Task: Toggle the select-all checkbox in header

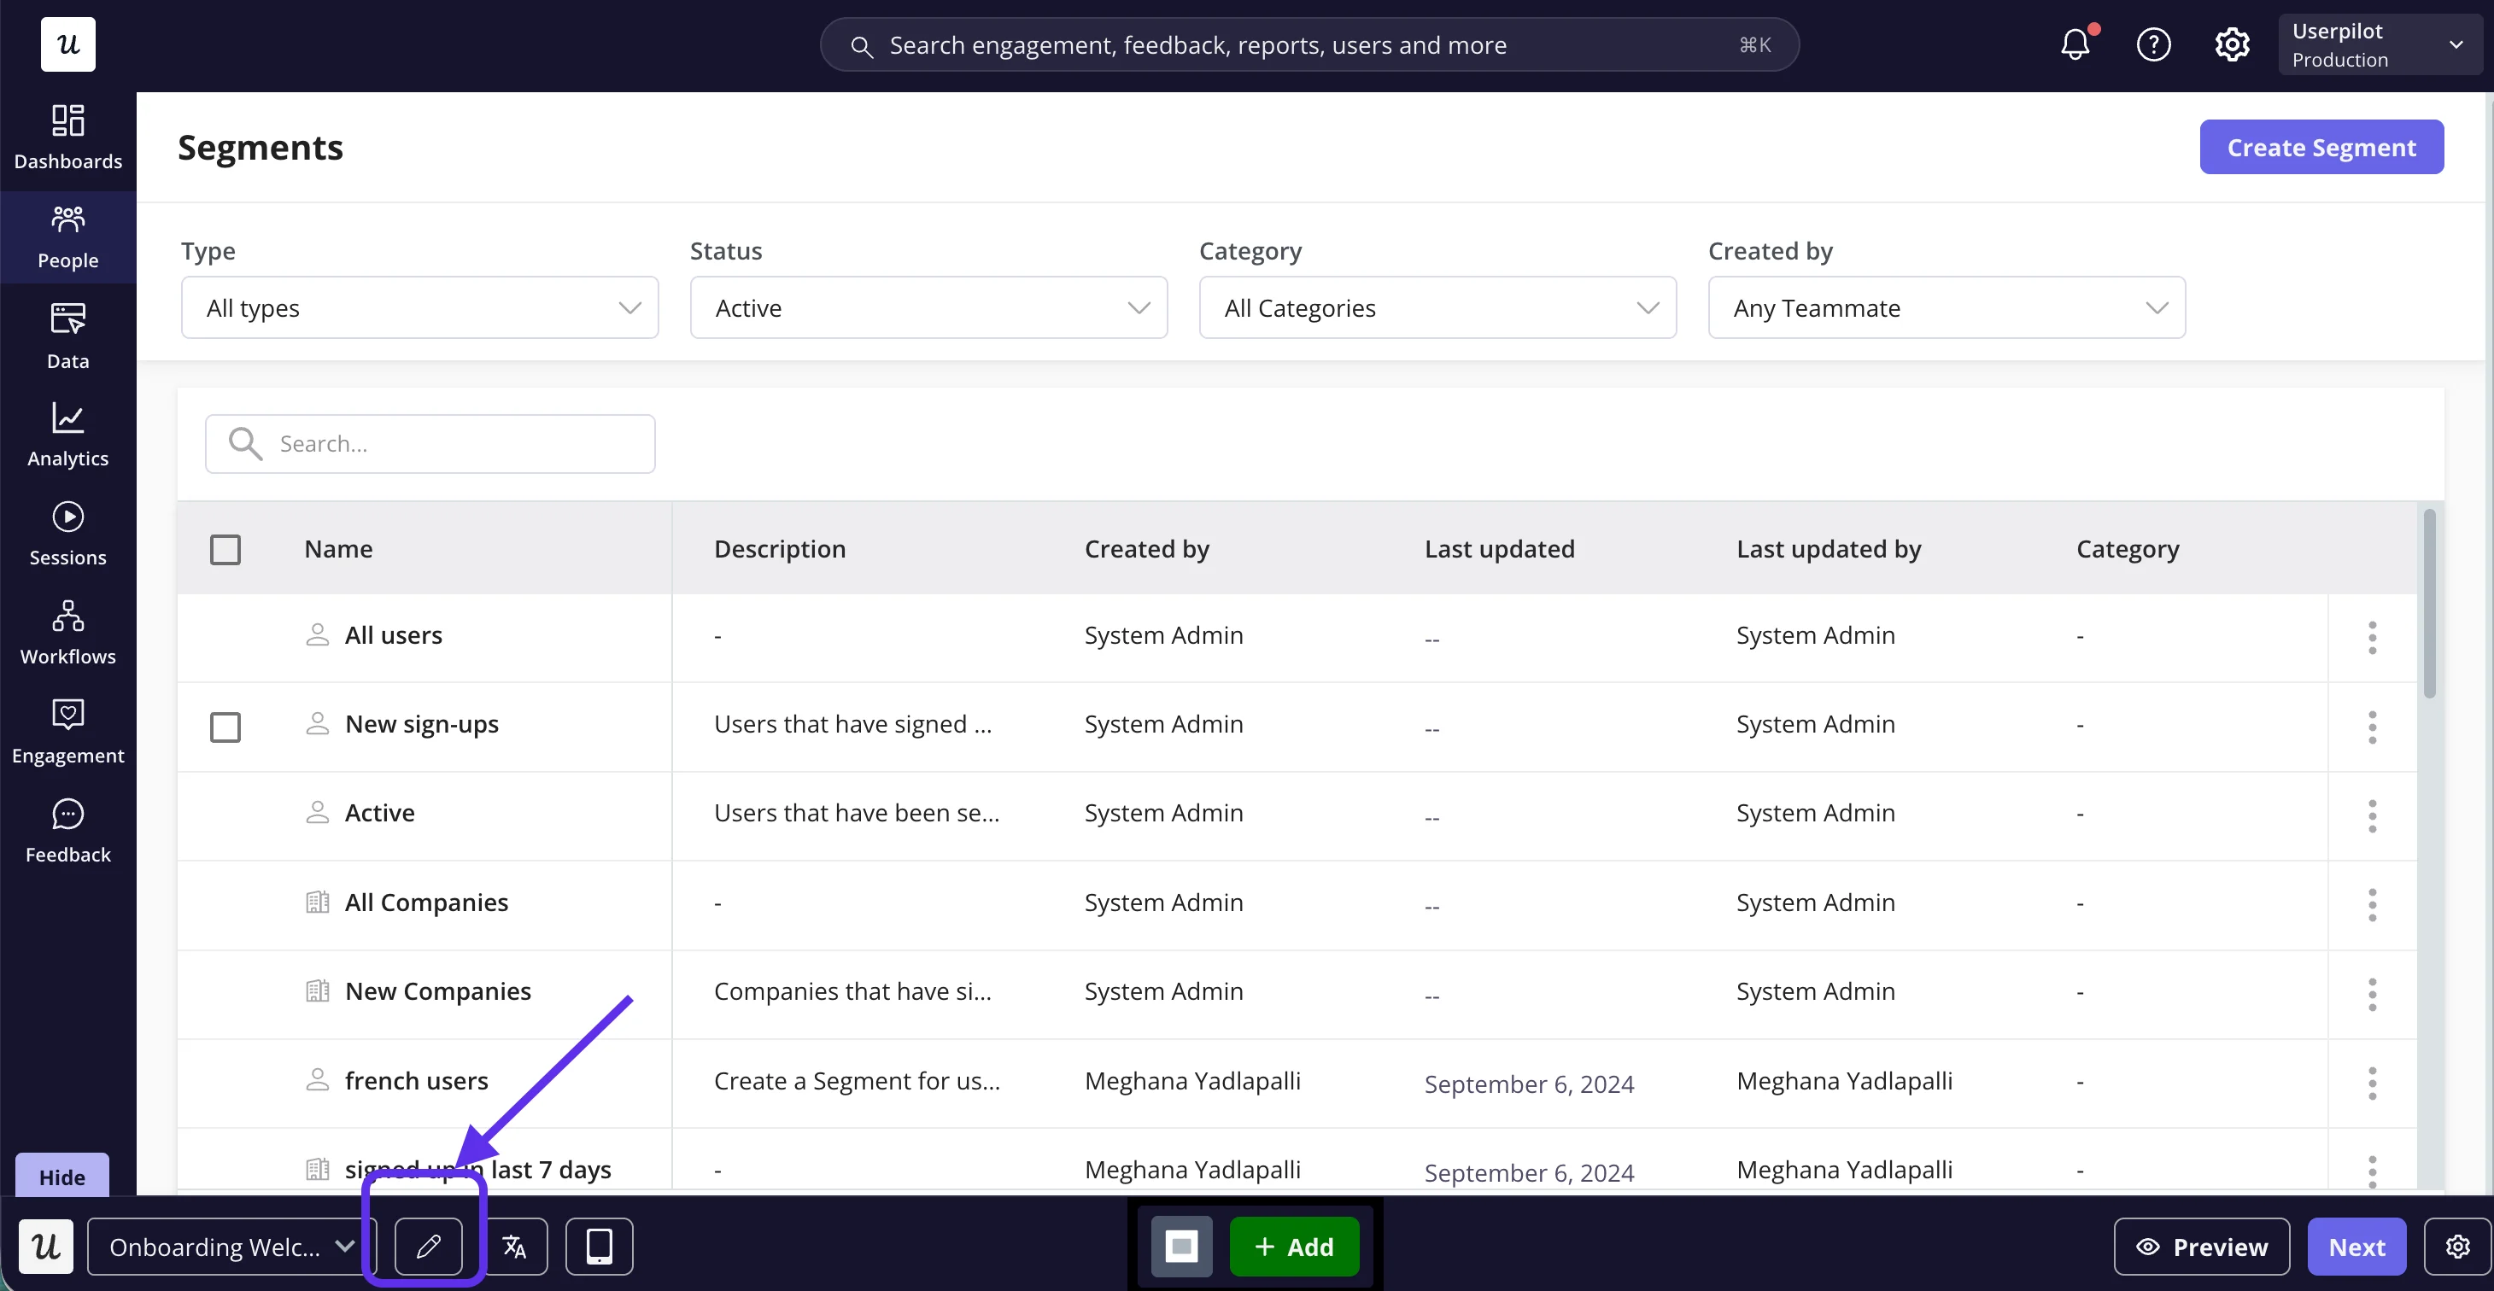Action: point(225,550)
